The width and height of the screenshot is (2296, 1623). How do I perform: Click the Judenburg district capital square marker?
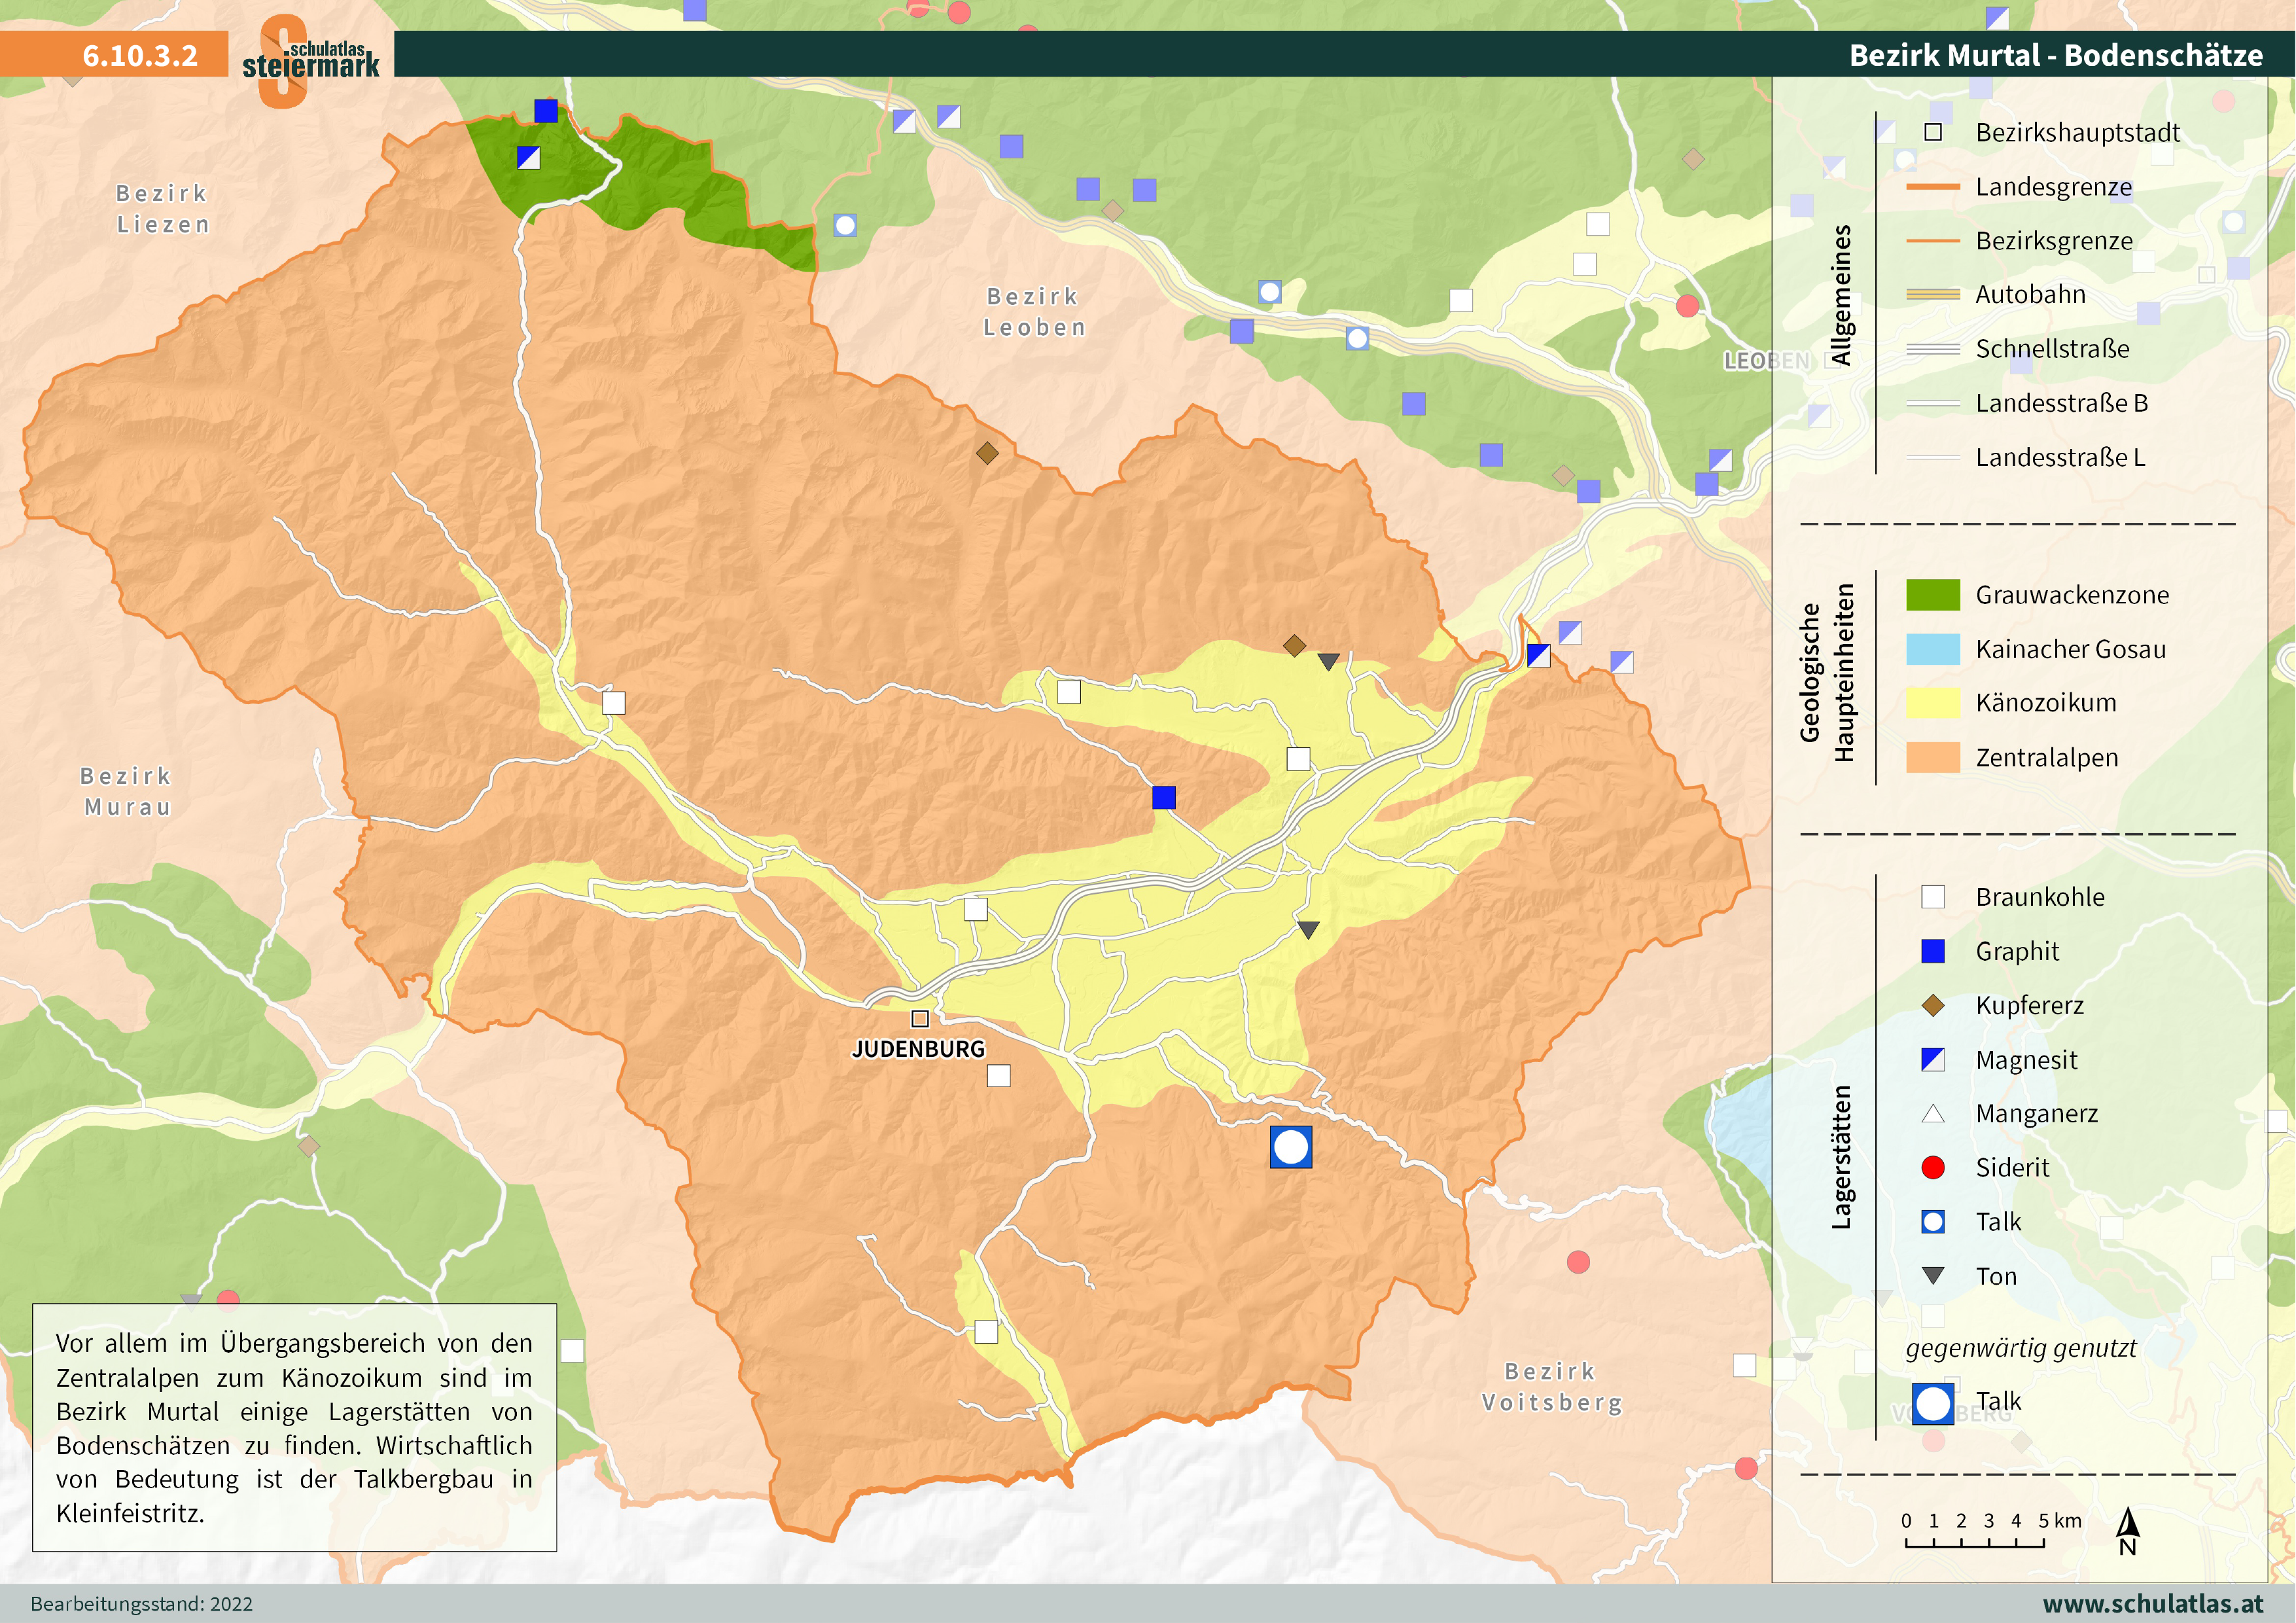(x=920, y=1019)
